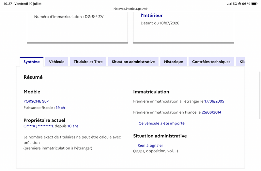
Task: Click Datant du 10/07/2026 text
Action: (x=160, y=23)
